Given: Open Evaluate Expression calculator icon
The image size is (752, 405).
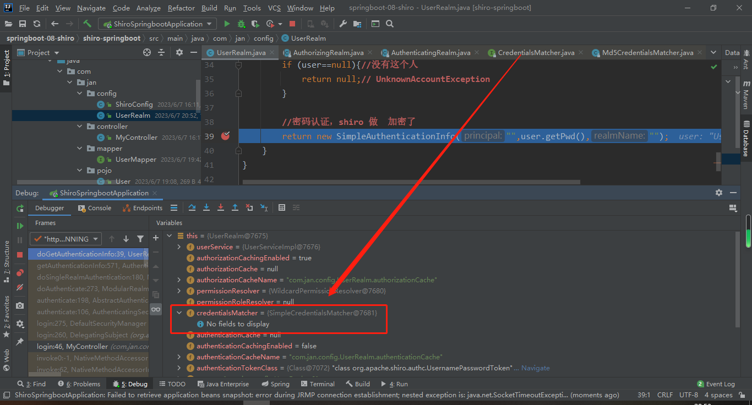Looking at the screenshot, I should (x=282, y=207).
